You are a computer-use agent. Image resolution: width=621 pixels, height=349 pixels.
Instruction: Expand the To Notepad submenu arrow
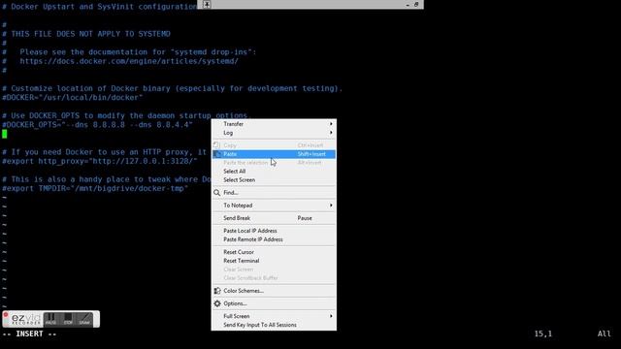click(x=331, y=206)
